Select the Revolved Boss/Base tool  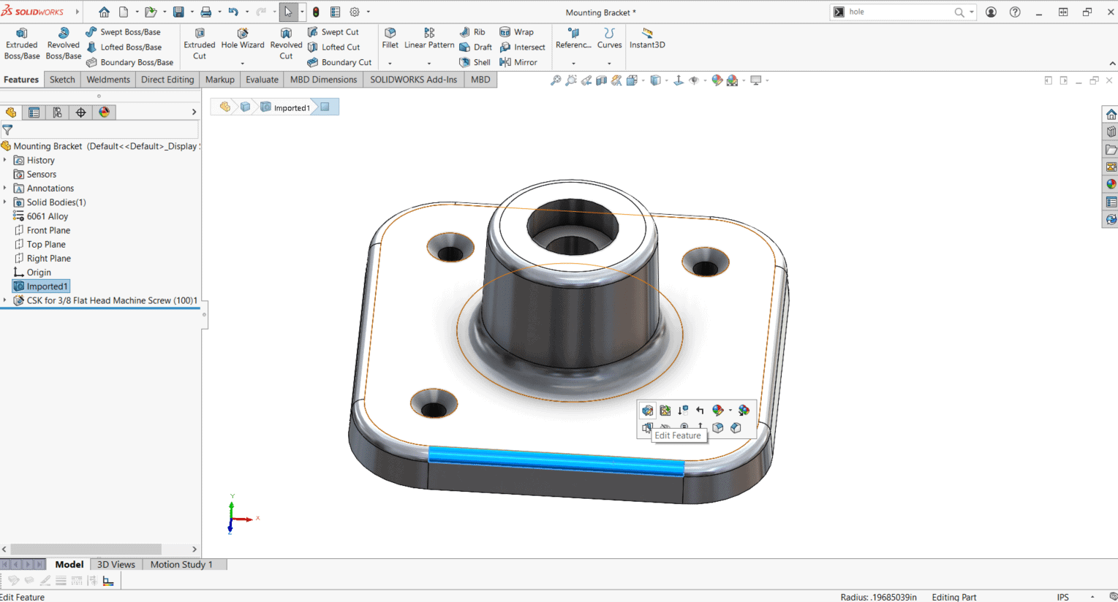click(x=64, y=44)
